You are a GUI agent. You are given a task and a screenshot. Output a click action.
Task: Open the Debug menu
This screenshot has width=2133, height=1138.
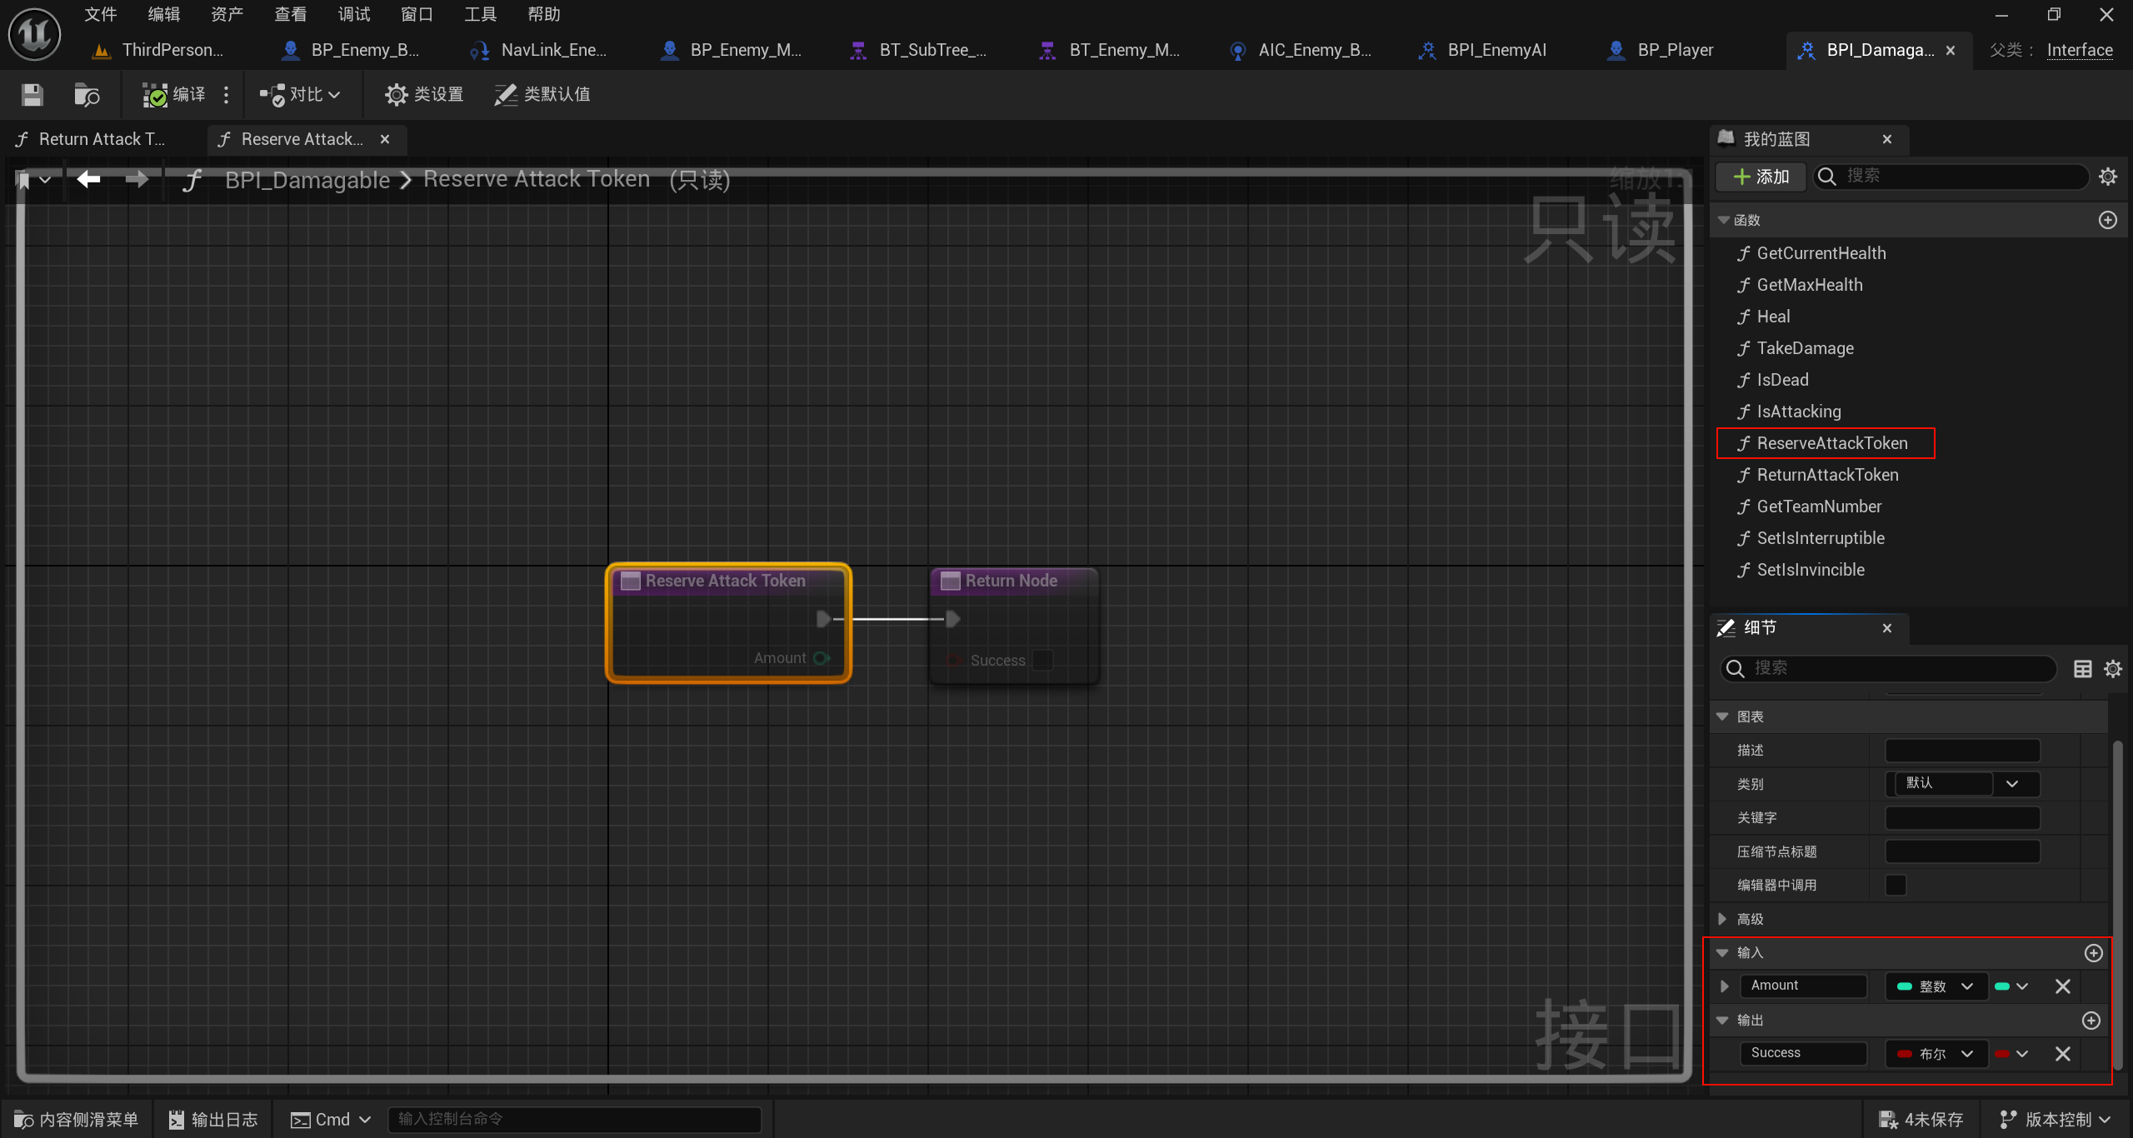pos(353,14)
